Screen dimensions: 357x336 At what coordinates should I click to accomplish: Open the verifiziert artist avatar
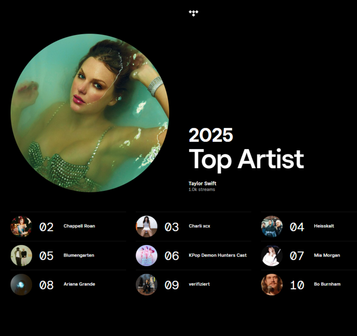coord(146,284)
